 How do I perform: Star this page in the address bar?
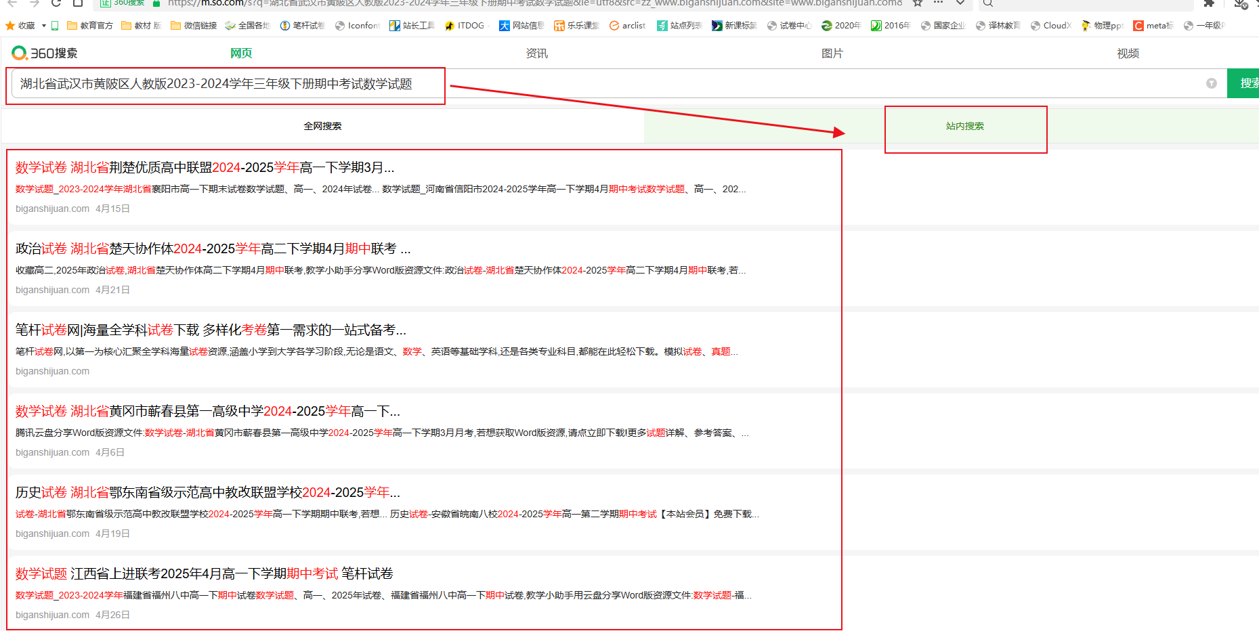point(918,3)
